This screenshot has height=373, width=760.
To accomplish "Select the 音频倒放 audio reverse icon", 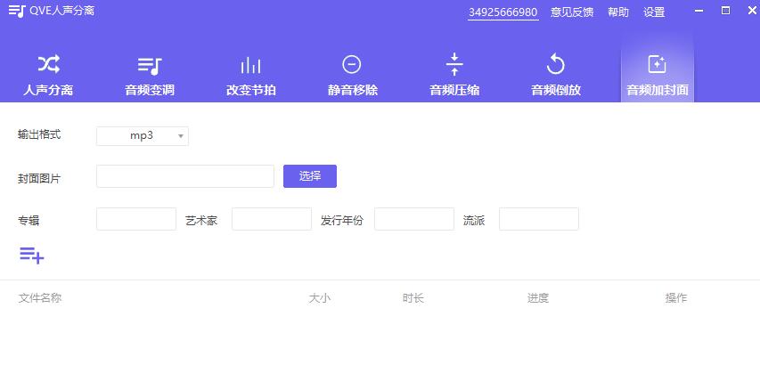I will click(556, 65).
